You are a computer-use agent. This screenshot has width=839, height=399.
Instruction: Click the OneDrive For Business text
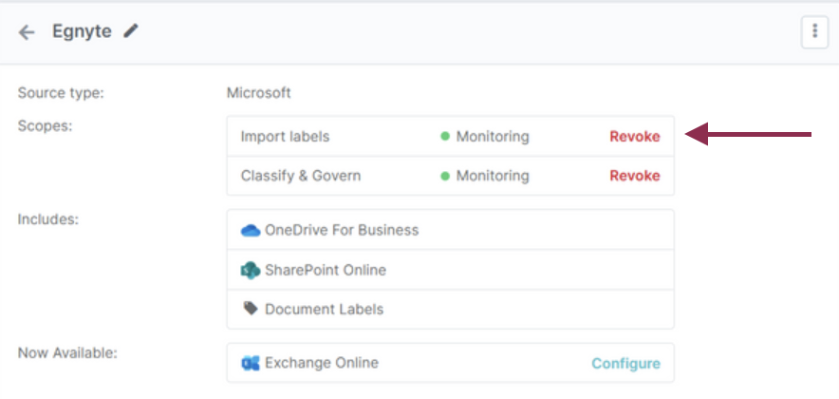click(x=342, y=230)
